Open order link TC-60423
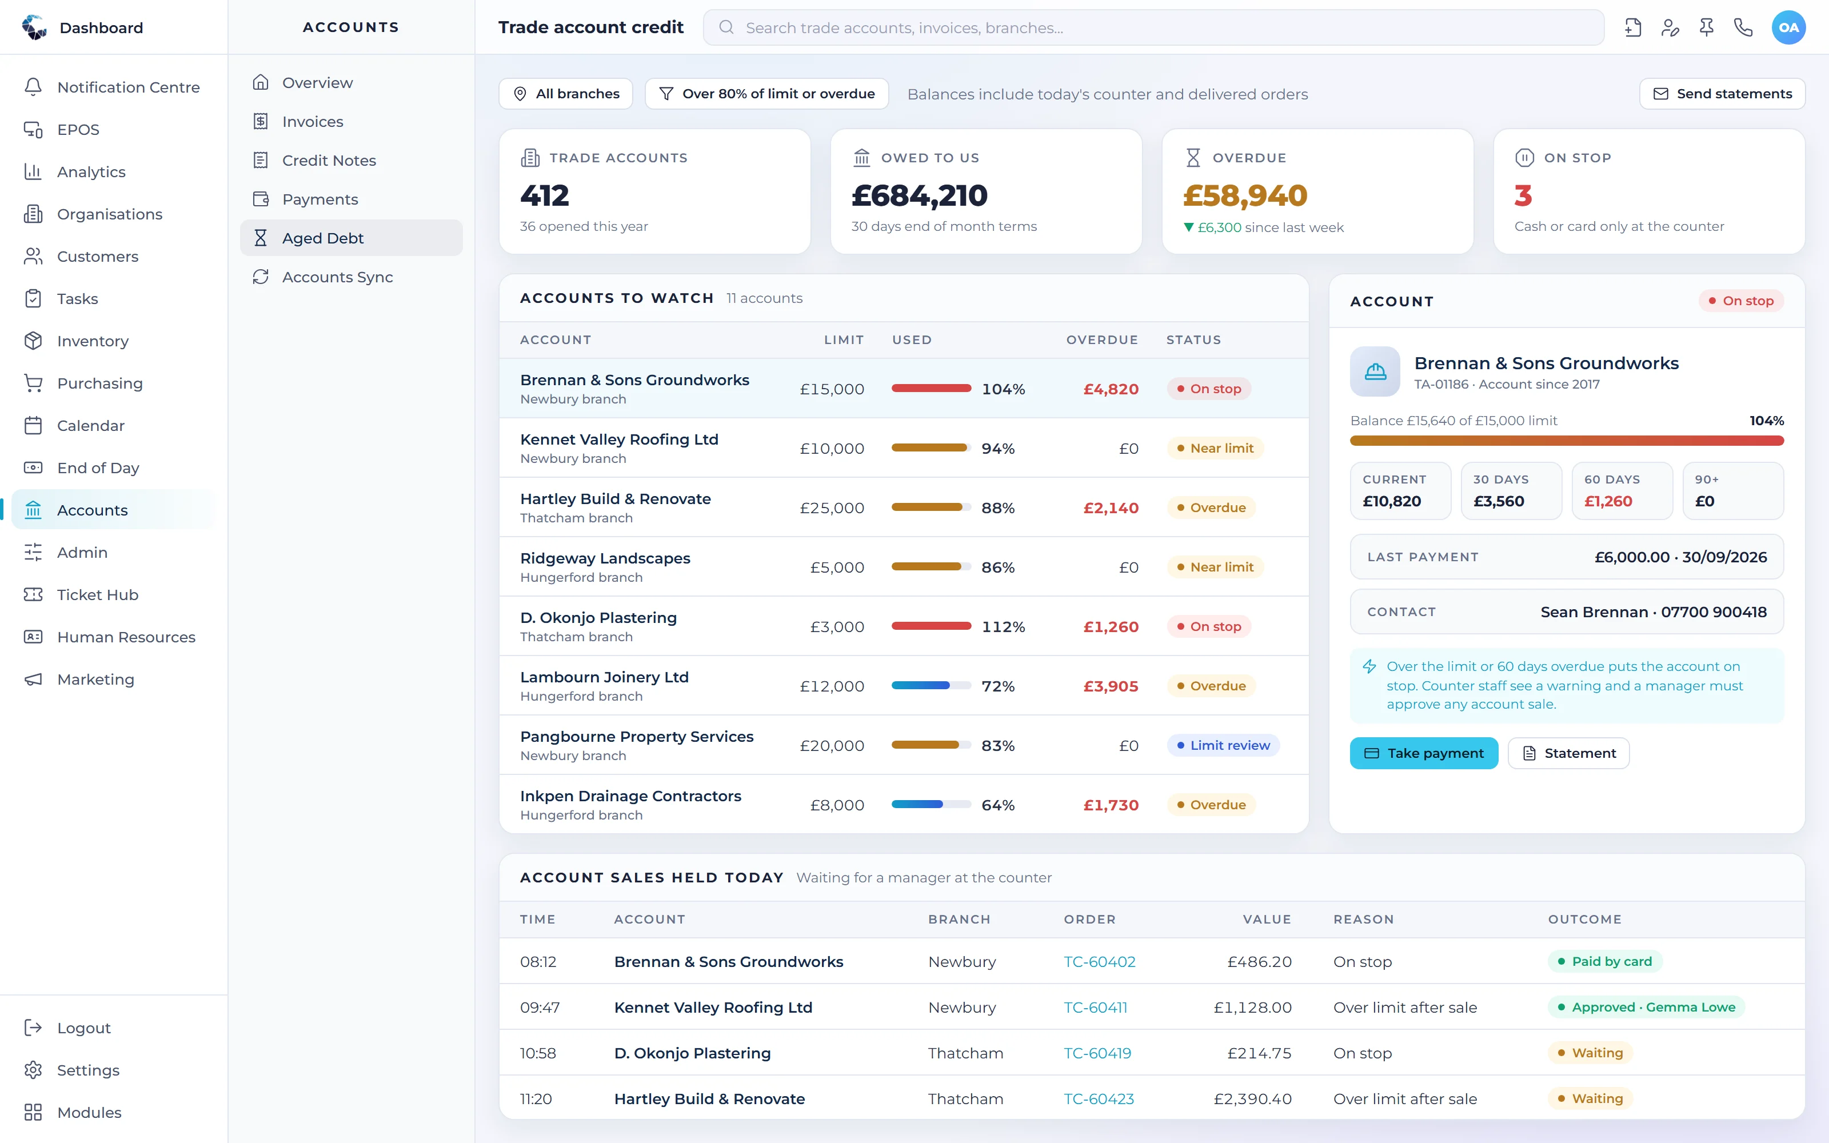 [1099, 1098]
